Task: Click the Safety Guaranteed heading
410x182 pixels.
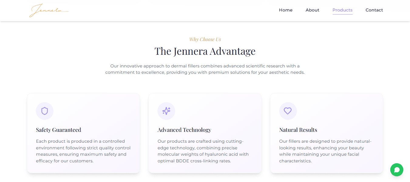Action: point(59,130)
